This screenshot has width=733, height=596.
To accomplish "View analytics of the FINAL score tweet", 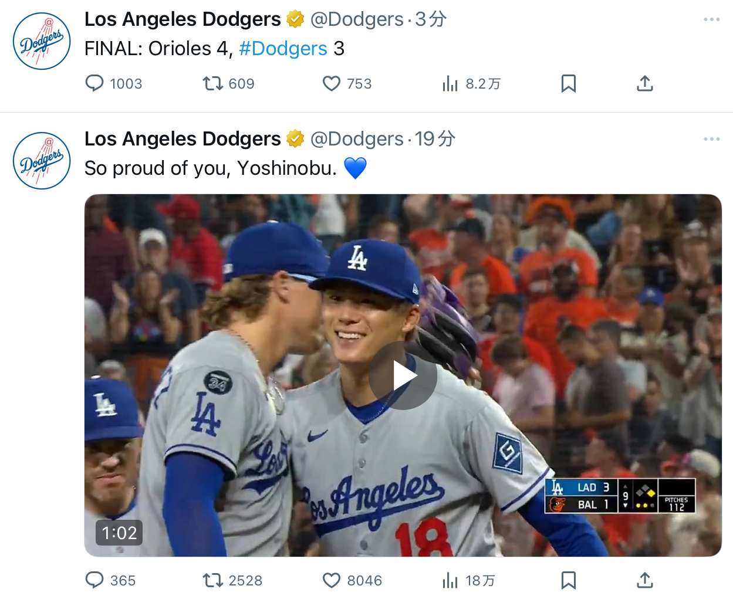I will [450, 83].
